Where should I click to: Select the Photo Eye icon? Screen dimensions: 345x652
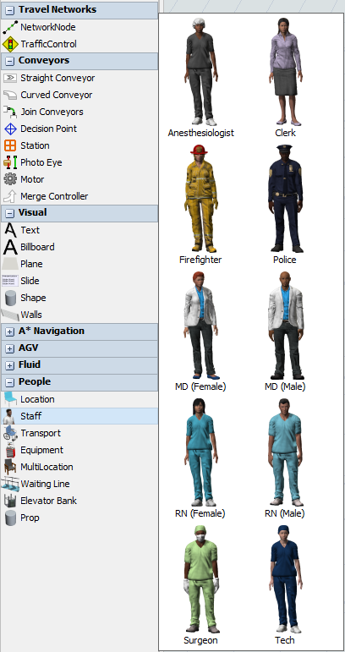click(10, 162)
